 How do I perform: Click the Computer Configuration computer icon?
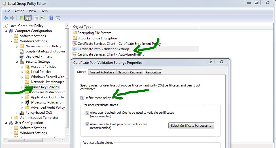11,31
